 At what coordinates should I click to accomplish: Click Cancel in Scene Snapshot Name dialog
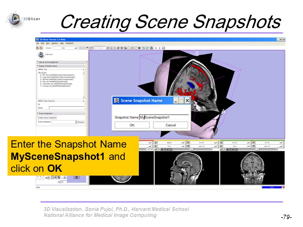[171, 125]
